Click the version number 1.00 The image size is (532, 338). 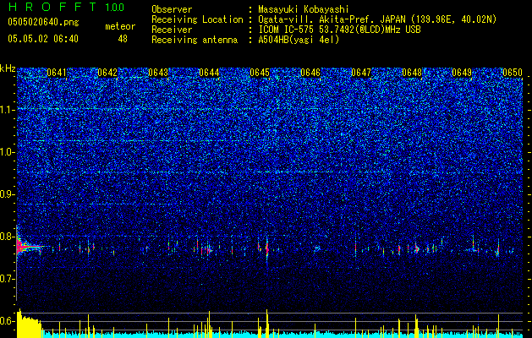tap(114, 7)
